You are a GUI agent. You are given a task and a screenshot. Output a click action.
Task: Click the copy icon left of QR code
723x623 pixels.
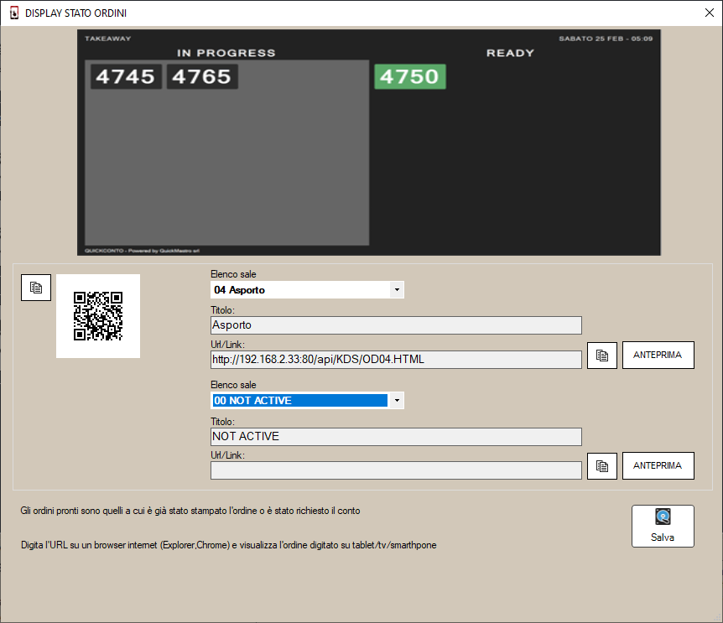click(36, 288)
